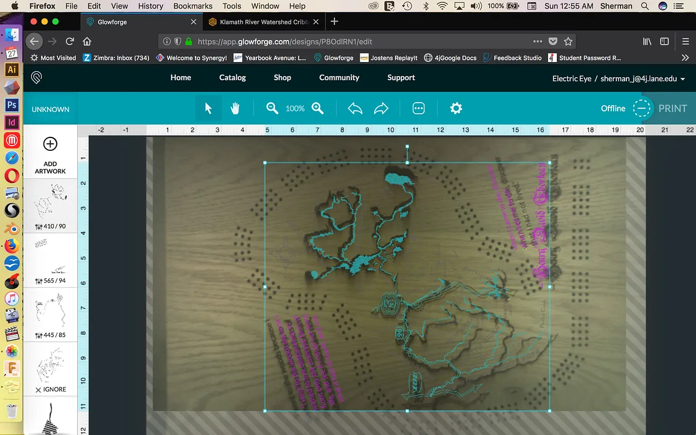Select the hand pan tool
The height and width of the screenshot is (435, 696).
coord(235,108)
